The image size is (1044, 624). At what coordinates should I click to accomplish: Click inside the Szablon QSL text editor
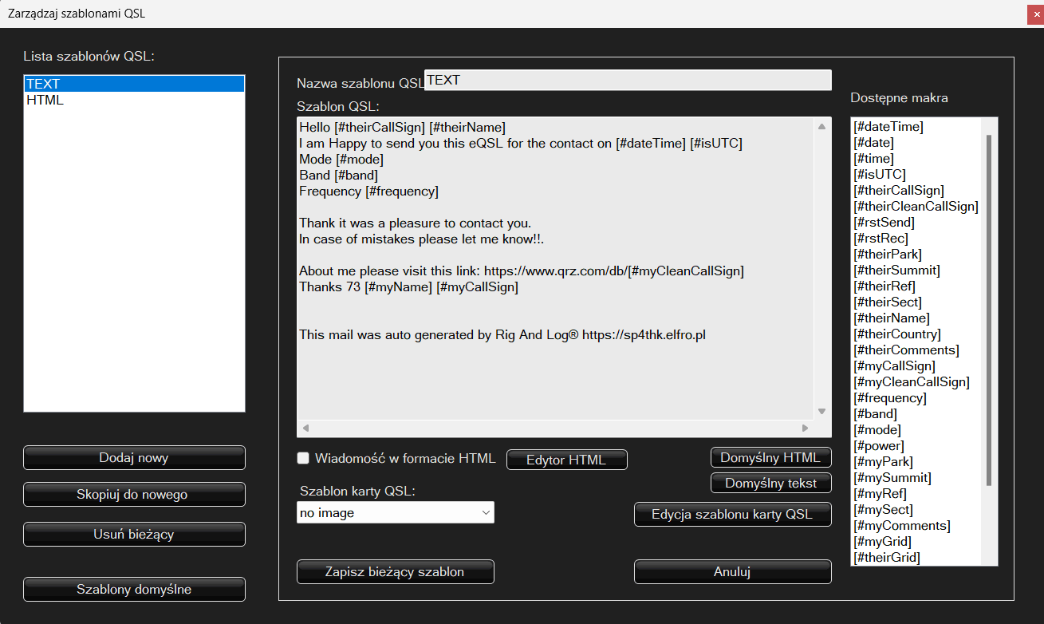[x=555, y=269]
